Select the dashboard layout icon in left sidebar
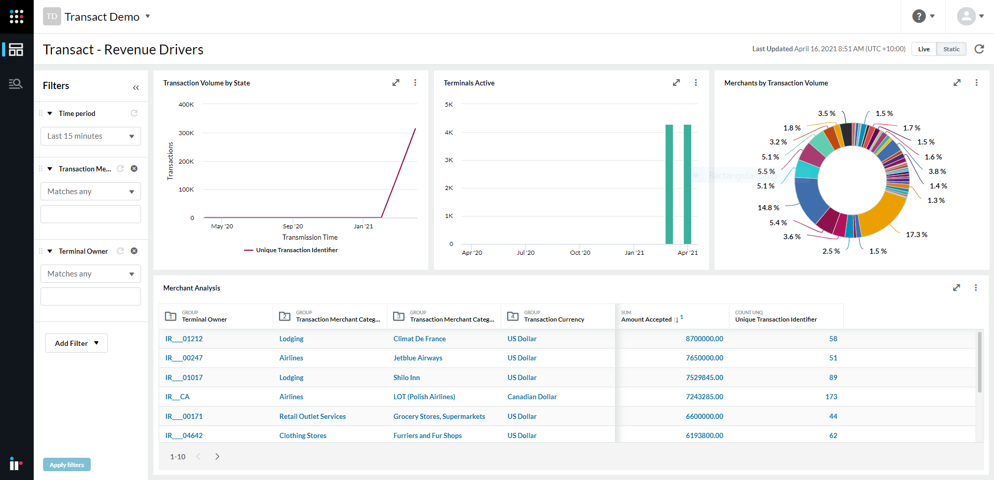This screenshot has width=994, height=480. point(16,50)
